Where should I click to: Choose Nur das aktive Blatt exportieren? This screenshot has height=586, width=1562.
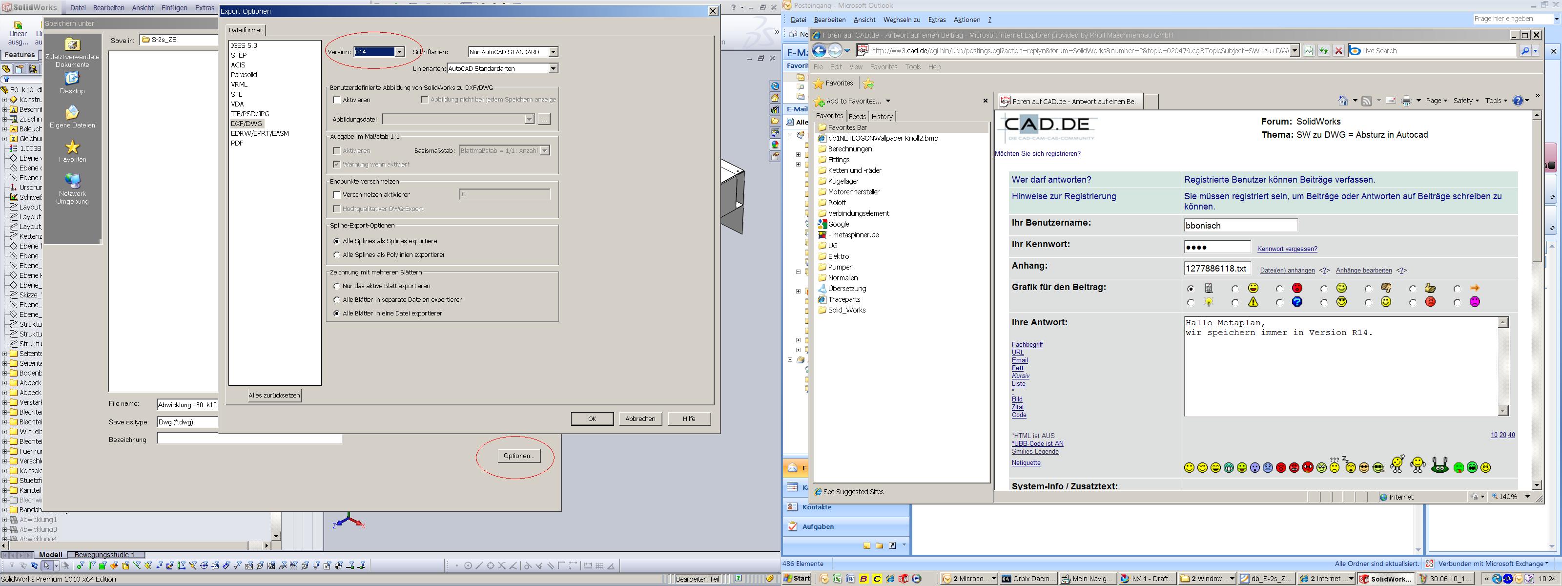(337, 286)
